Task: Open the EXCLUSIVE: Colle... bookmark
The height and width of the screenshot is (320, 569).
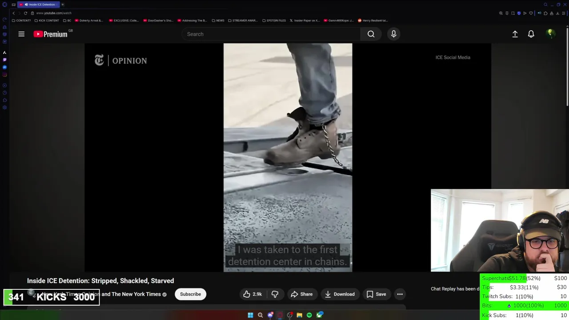Action: (124, 20)
